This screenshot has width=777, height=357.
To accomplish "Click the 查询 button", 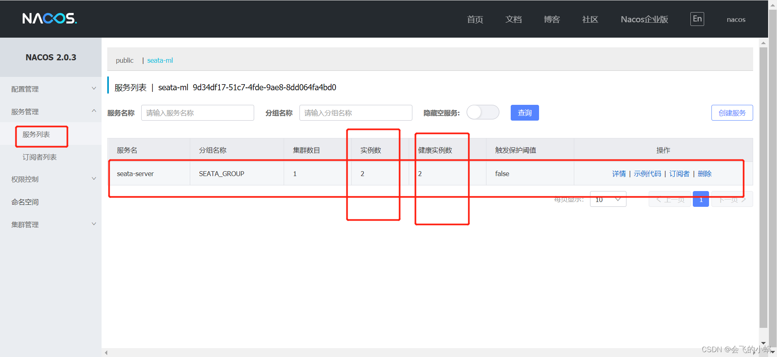I will click(524, 113).
